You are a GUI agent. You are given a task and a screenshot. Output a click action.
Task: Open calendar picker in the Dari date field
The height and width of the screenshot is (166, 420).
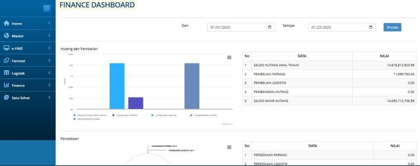[x=269, y=27]
